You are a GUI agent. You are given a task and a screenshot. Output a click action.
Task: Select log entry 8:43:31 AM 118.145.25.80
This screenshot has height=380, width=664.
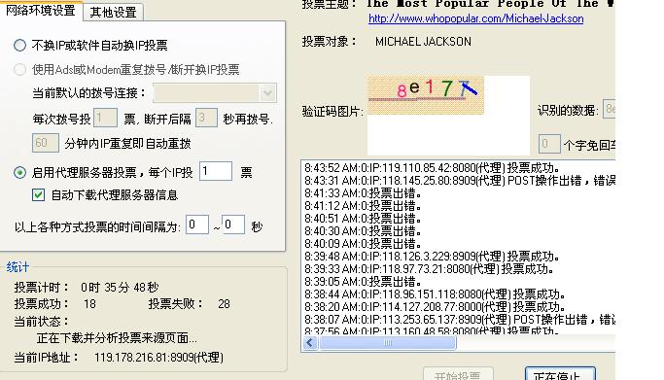[460, 181]
